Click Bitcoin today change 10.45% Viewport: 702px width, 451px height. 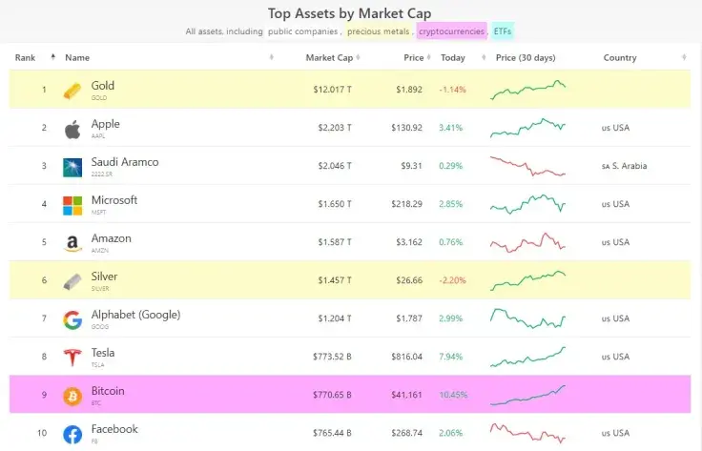pos(453,395)
